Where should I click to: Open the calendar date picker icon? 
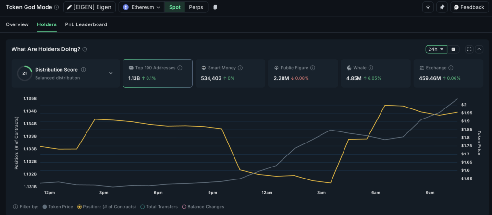455,49
